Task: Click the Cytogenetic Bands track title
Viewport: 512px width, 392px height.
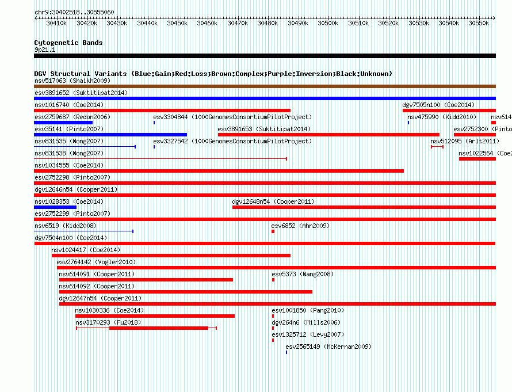Action: [68, 43]
